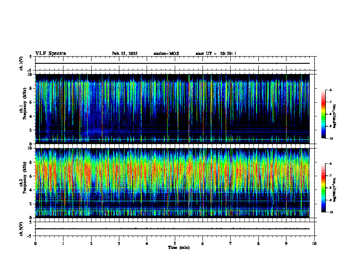Select the "start UT = 20:50: 1" text
Viewport: 354px width, 273px height.
tap(216, 54)
